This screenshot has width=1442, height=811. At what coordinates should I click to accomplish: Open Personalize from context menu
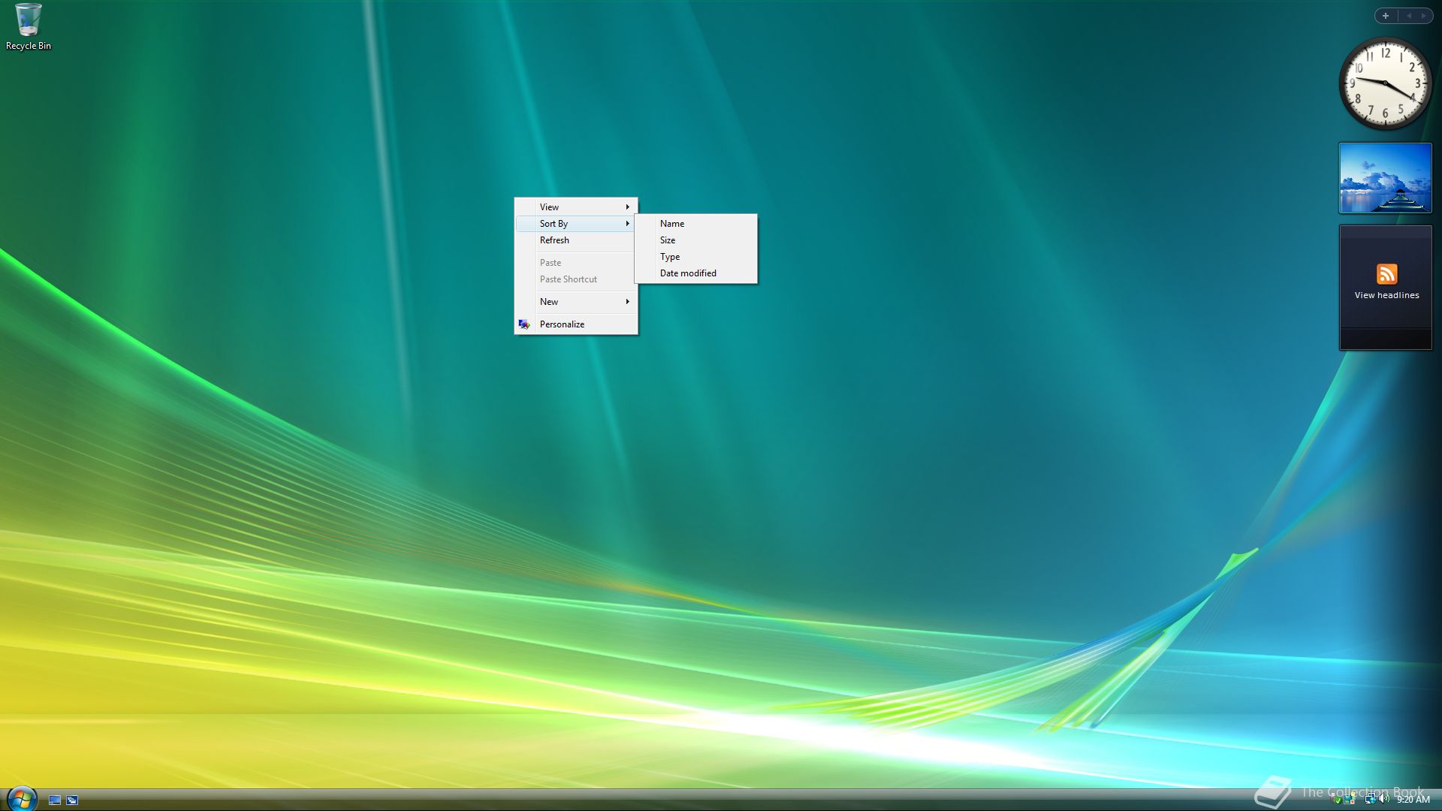(x=562, y=324)
